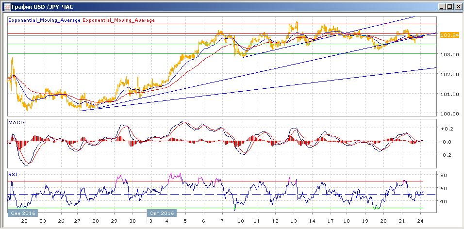The height and width of the screenshot is (229, 464).
Task: Click the 60 level on RSI scale
Action: [445, 188]
